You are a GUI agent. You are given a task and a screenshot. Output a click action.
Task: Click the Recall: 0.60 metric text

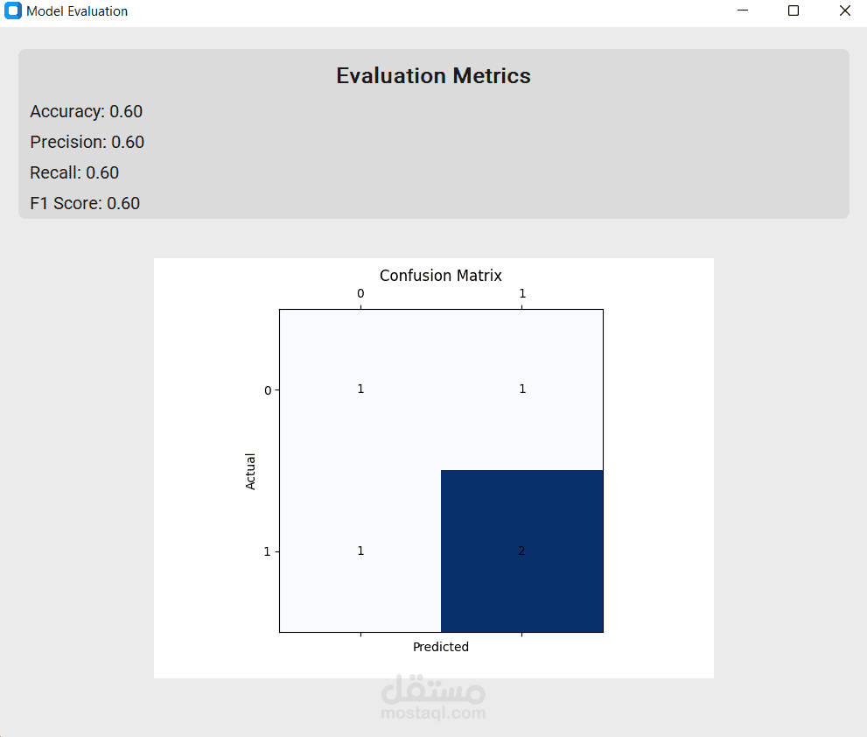pyautogui.click(x=75, y=172)
